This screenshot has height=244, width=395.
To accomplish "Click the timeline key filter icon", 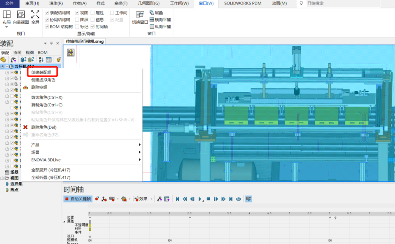I will [159, 199].
